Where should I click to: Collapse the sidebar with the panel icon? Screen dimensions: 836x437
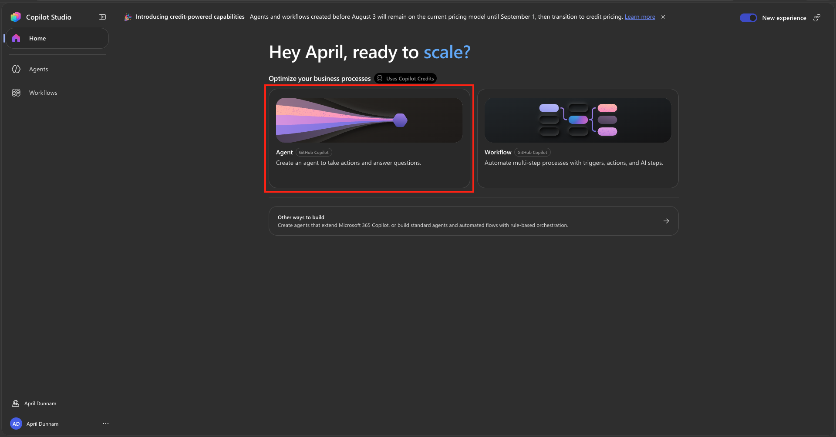(x=102, y=17)
